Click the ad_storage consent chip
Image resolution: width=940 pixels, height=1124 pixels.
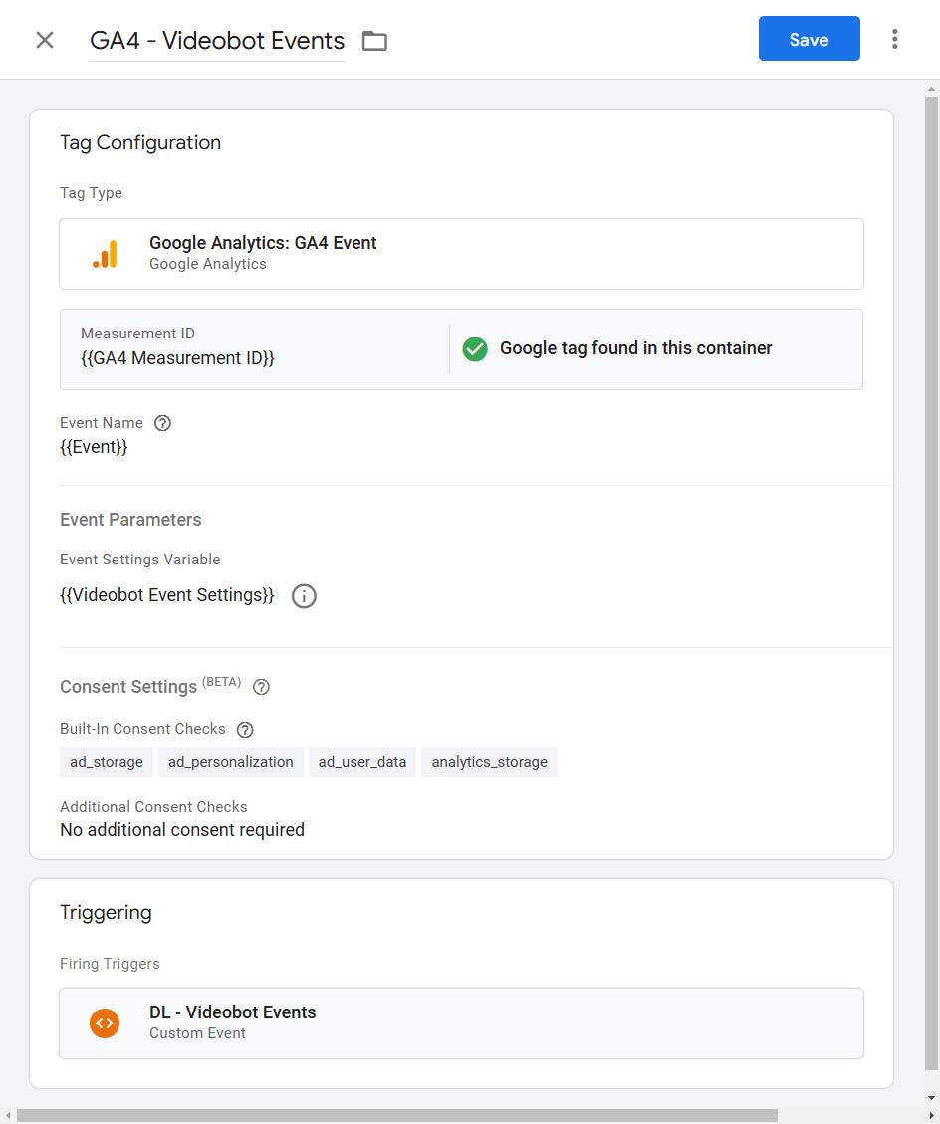pyautogui.click(x=107, y=762)
